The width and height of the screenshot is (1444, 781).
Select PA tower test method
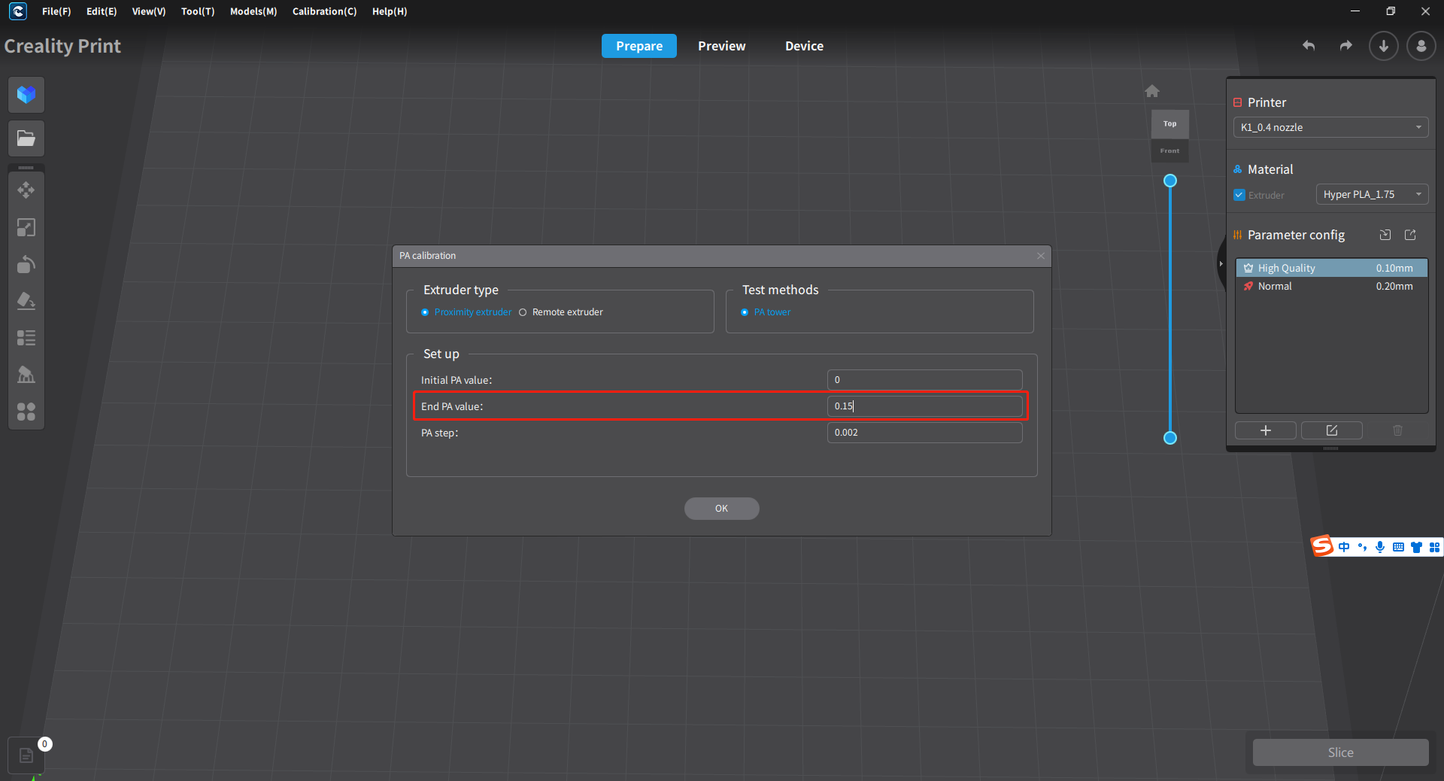[x=766, y=312]
